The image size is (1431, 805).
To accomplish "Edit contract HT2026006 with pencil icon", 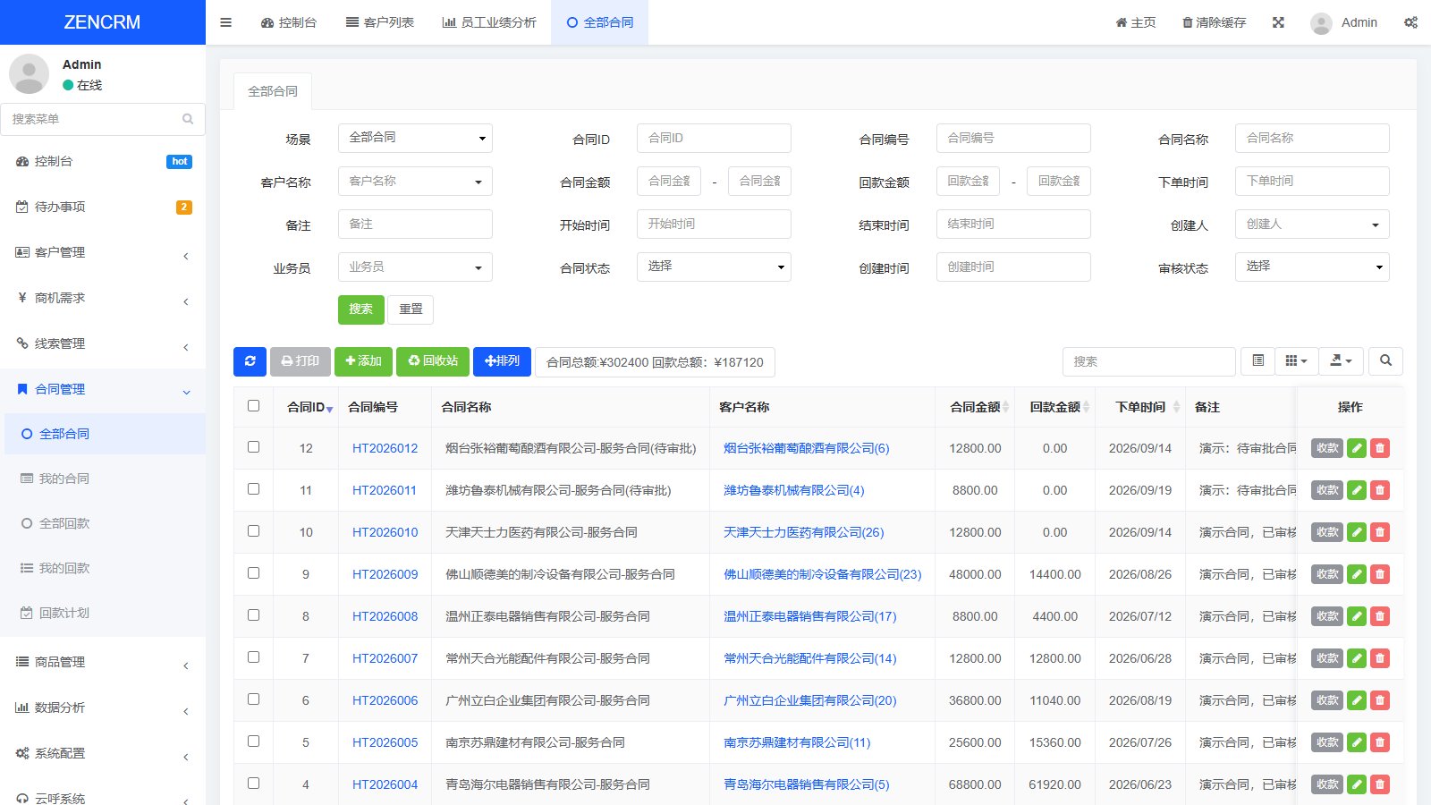I will (x=1357, y=700).
